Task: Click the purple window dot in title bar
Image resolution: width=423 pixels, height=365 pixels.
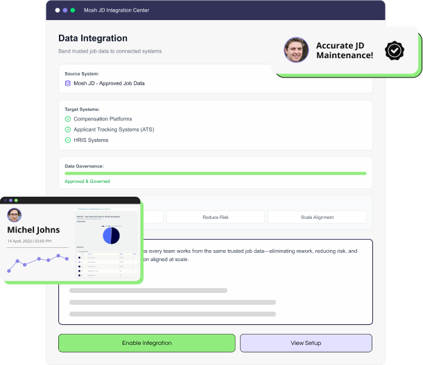Action: coord(65,10)
